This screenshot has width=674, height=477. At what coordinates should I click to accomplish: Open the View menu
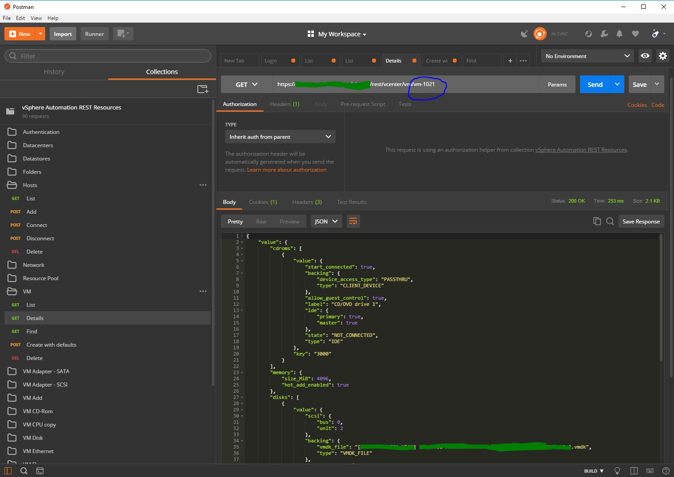[x=36, y=18]
